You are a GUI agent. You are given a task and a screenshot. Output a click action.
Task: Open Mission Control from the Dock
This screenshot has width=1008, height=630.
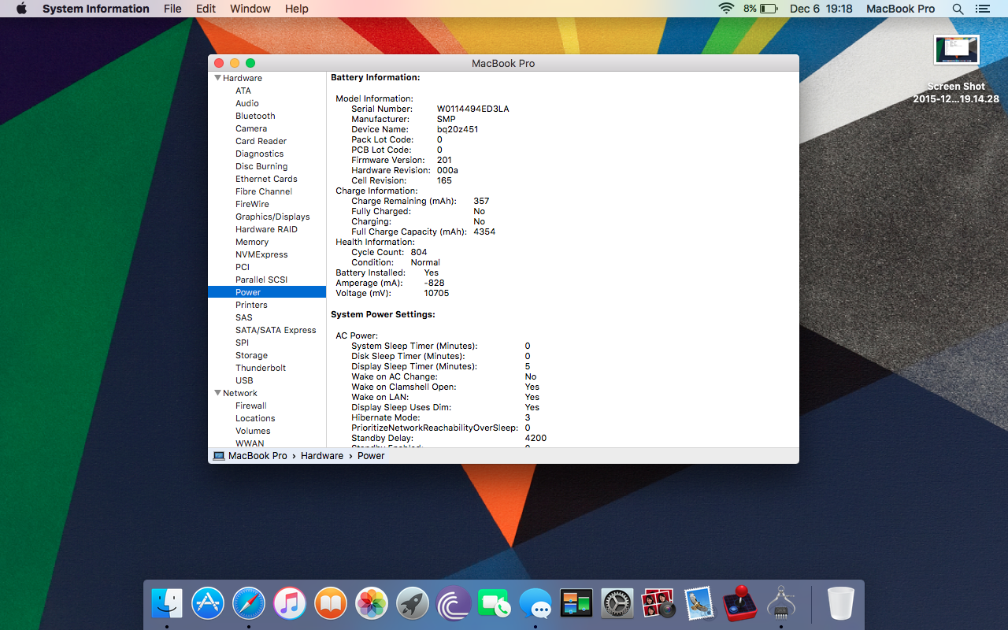tap(576, 604)
